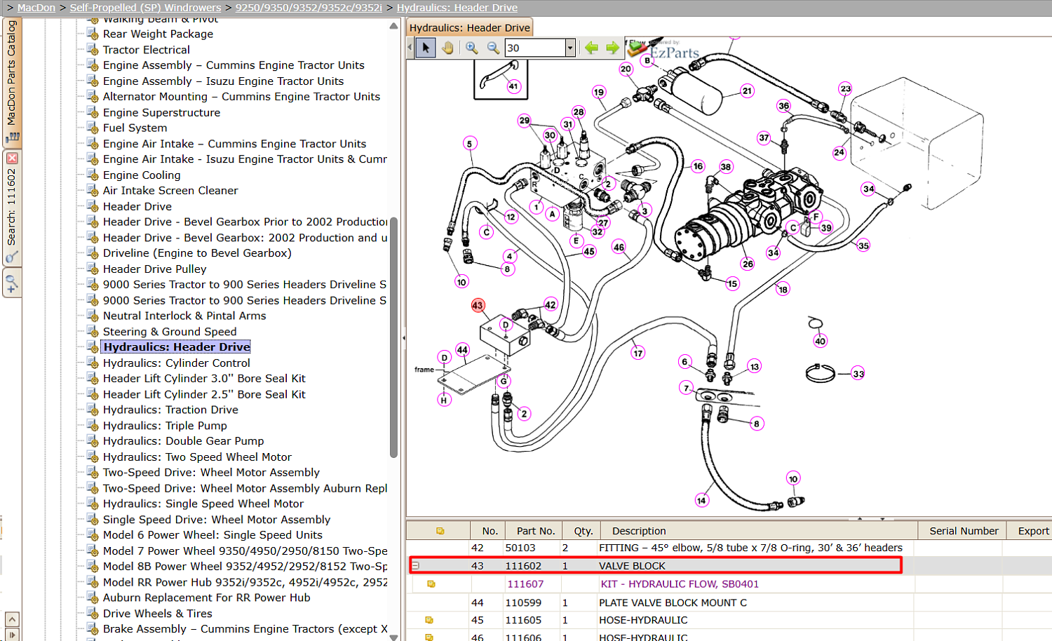
Task: Close the Search: 111602 tab with red X
Action: (12, 158)
